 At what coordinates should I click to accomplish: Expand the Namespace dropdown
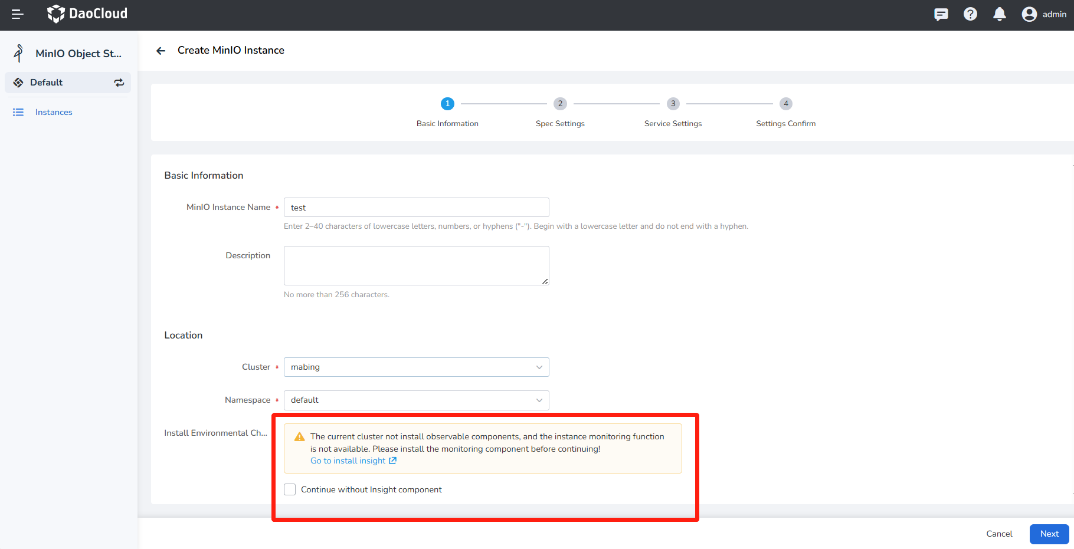(416, 400)
